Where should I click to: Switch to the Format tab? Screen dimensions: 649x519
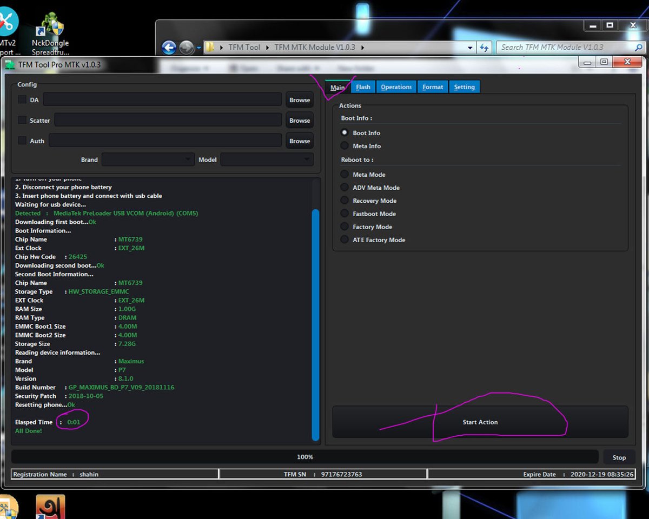tap(433, 86)
